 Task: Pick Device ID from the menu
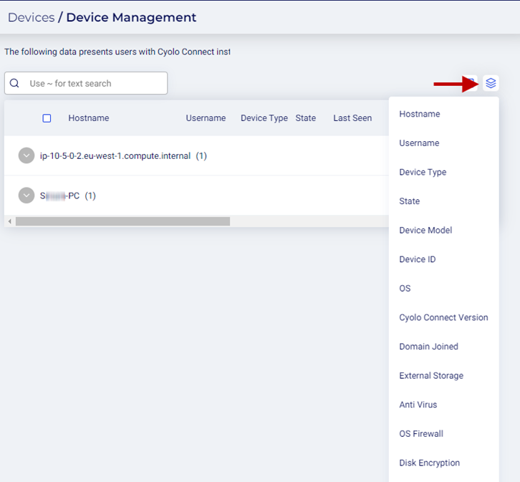418,259
